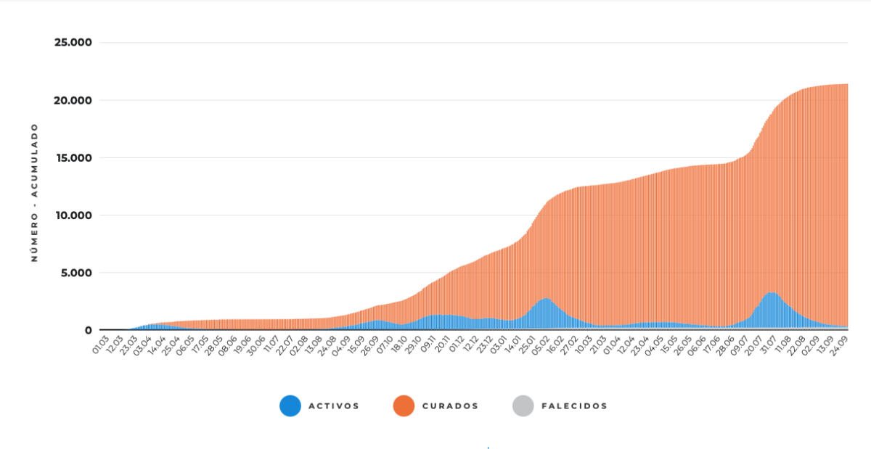Click the 01.03 date tick label
Viewport: 871px width, 449px height.
(99, 344)
